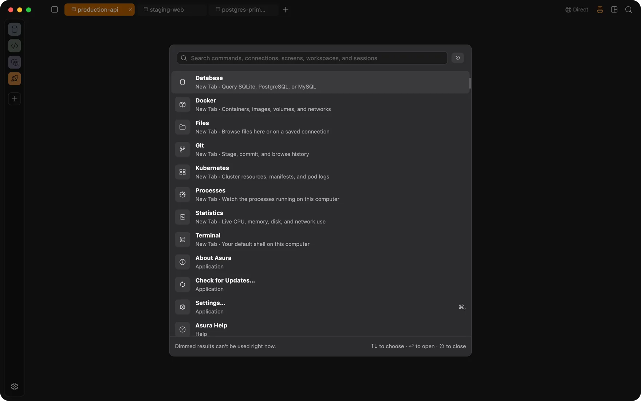Select the Database command row
641x401 pixels.
click(320, 82)
